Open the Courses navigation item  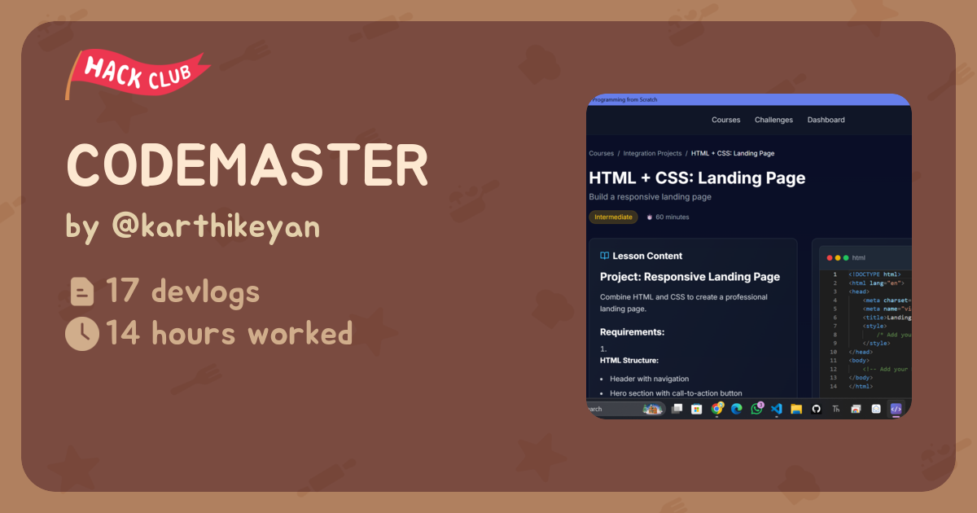tap(726, 120)
